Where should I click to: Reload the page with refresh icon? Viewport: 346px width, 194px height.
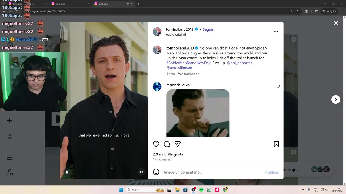coord(17,11)
